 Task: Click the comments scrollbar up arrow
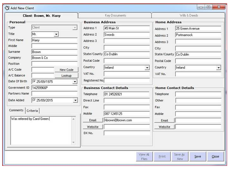(73, 119)
